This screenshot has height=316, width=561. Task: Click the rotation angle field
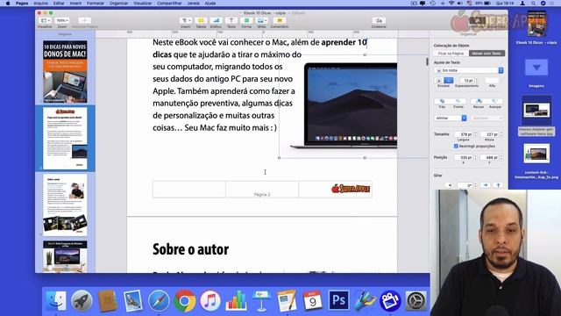tap(465, 185)
